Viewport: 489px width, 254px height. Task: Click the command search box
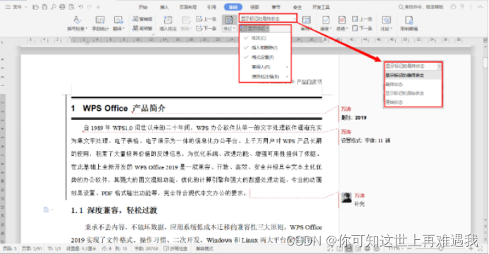(421, 7)
